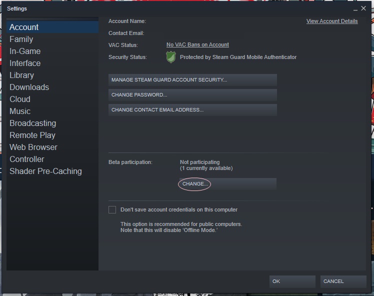Click the 'Account Name:' label
This screenshot has width=374, height=296.
tap(127, 21)
